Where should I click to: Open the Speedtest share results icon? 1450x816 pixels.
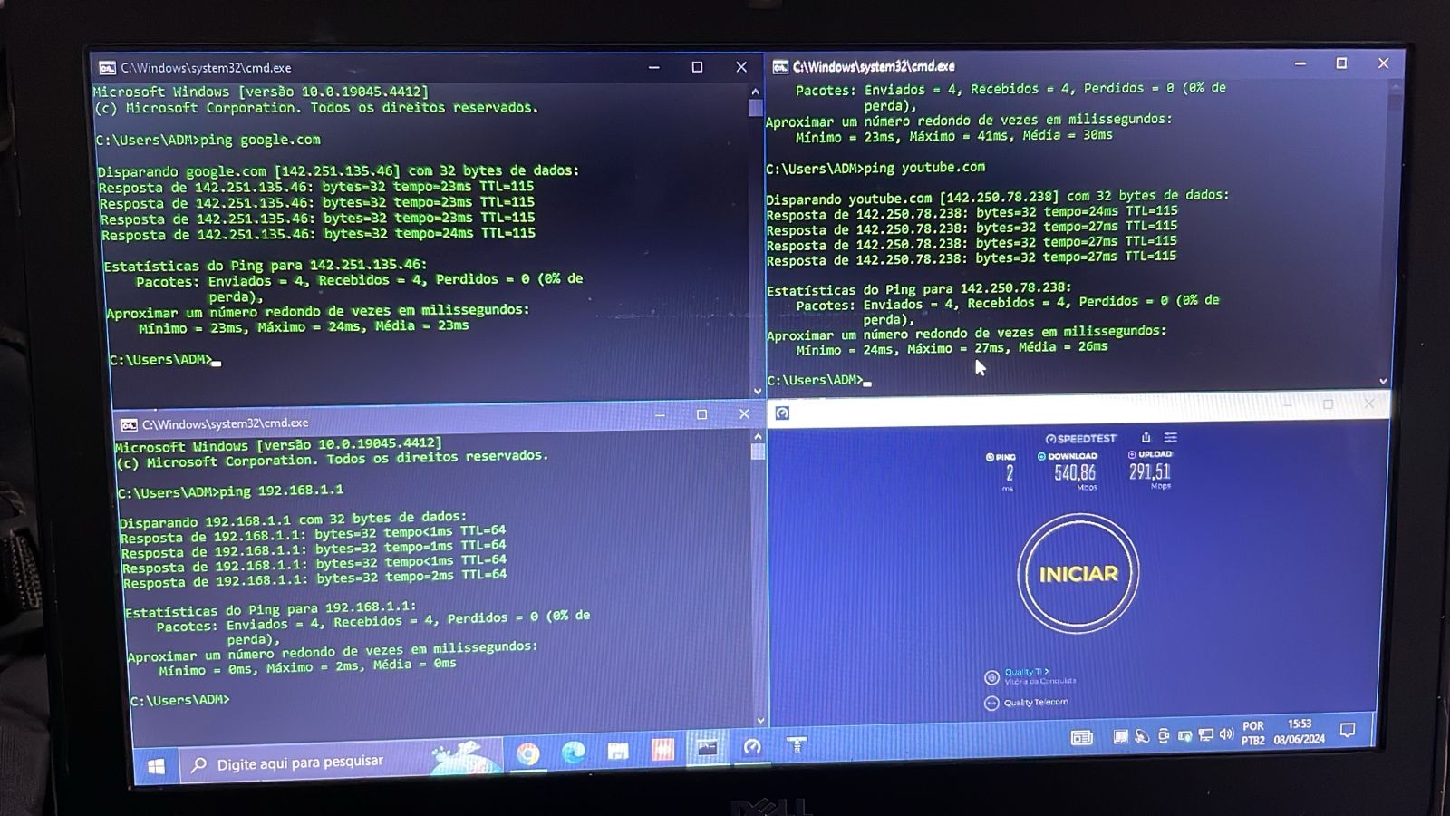click(x=1145, y=437)
